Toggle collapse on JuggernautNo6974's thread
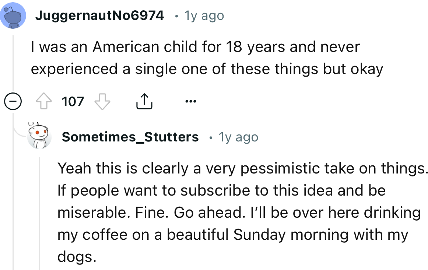 [x=13, y=101]
